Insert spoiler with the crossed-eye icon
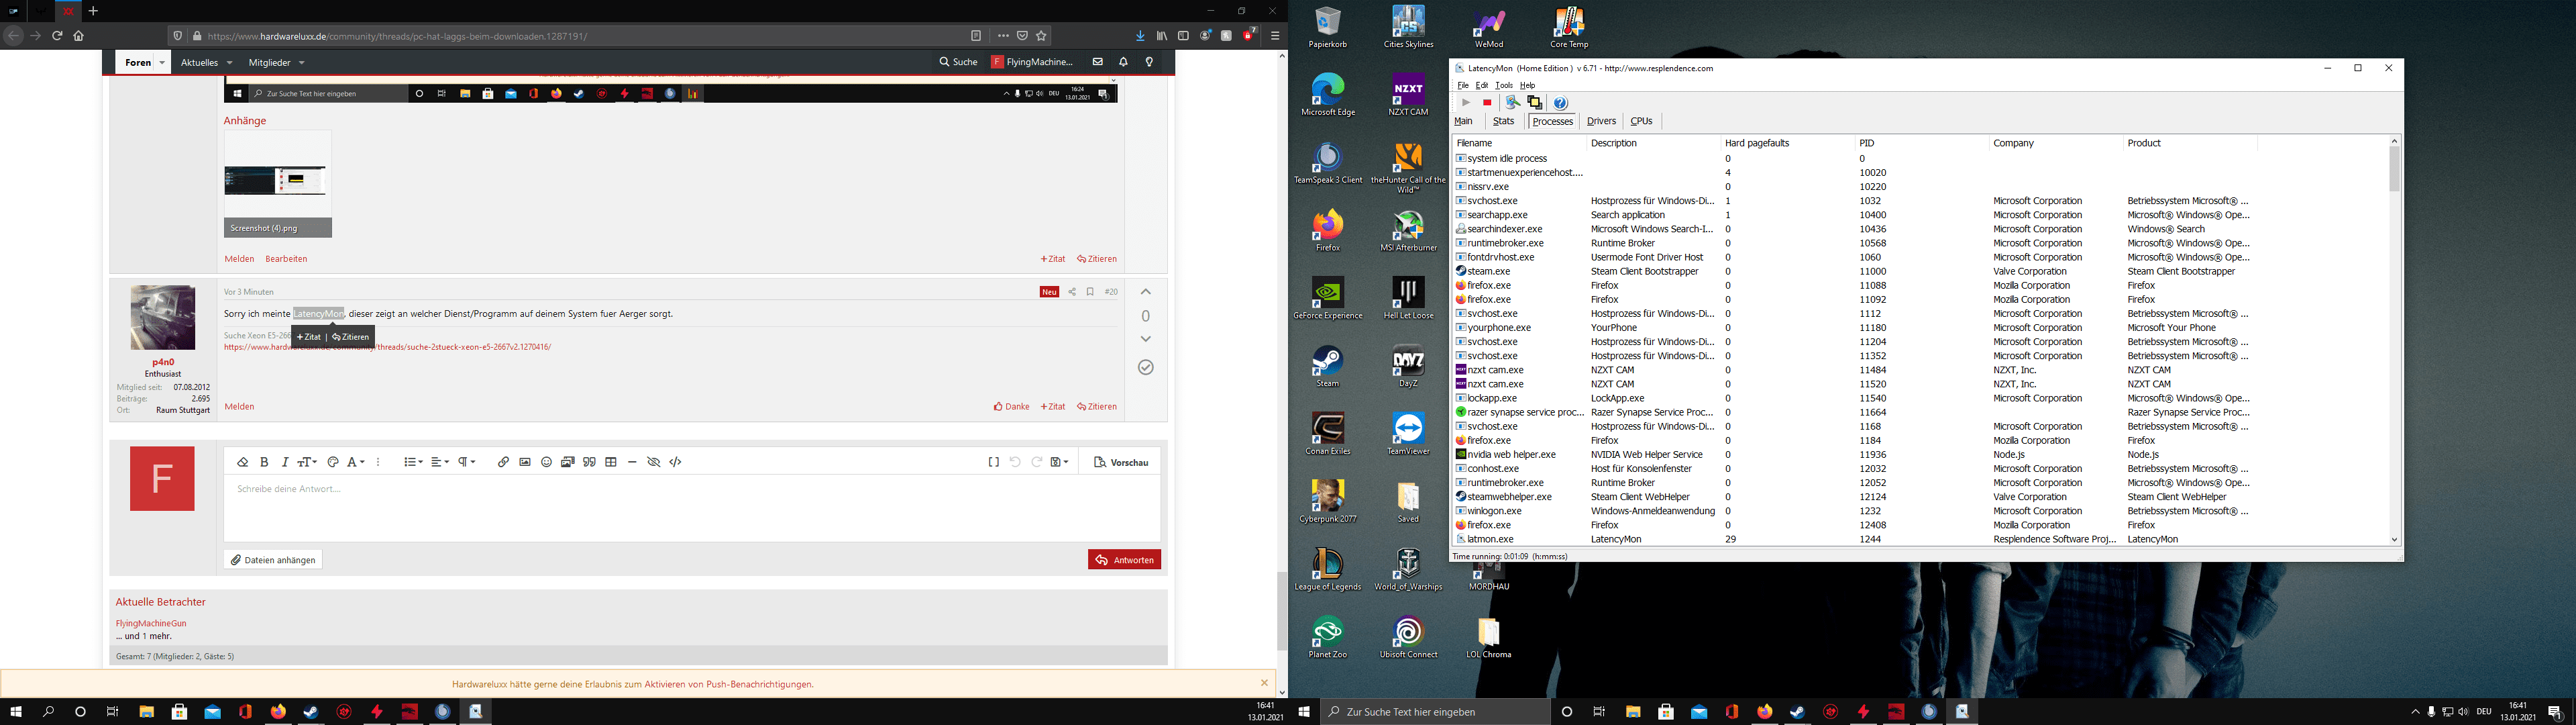Image resolution: width=2576 pixels, height=725 pixels. point(654,462)
